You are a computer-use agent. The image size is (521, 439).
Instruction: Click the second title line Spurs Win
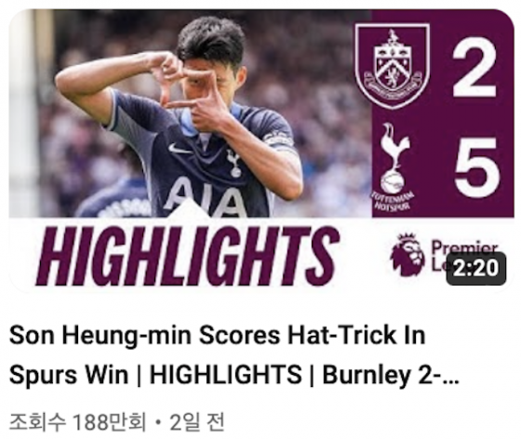coord(69,375)
